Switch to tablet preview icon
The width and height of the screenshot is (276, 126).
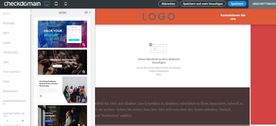[56, 4]
